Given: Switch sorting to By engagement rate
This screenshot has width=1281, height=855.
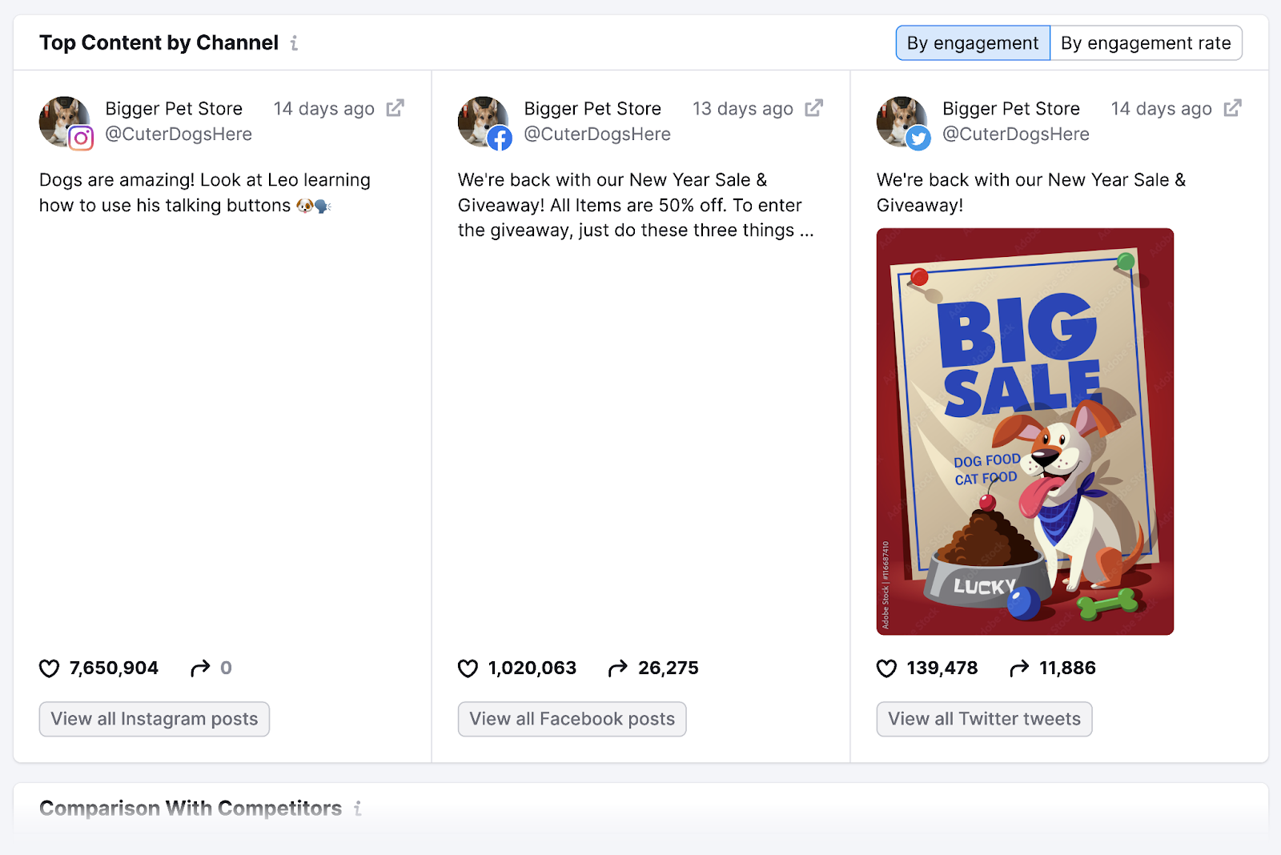Looking at the screenshot, I should 1146,42.
